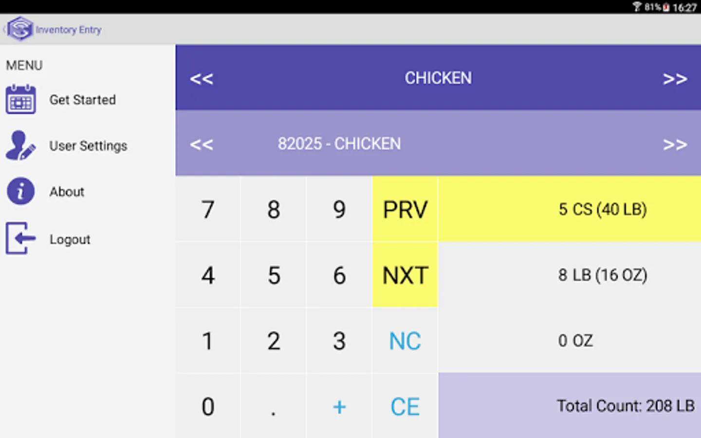The width and height of the screenshot is (701, 438).
Task: Clear the entry with the CE key
Action: click(405, 406)
